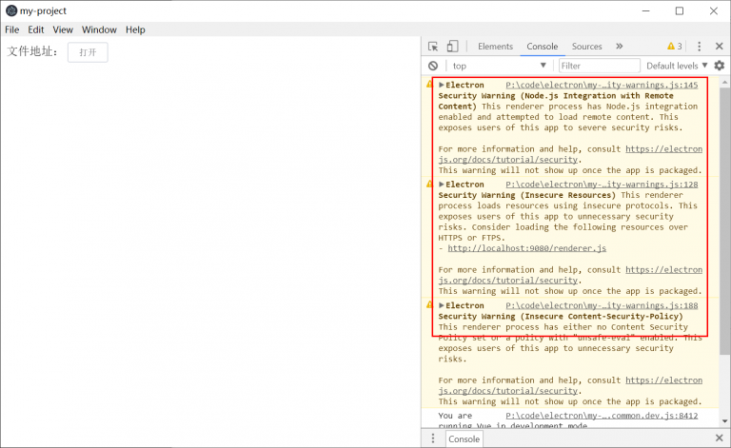Clear console with the block icon

point(433,66)
